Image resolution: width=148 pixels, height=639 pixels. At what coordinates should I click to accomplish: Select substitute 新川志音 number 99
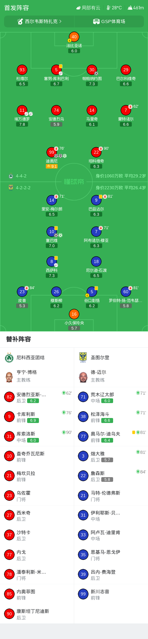[x=111, y=594]
